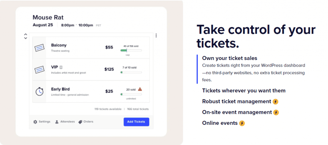The width and height of the screenshot is (328, 145).
Task: Click the Early Bird stopwatch icon
Action: click(39, 91)
